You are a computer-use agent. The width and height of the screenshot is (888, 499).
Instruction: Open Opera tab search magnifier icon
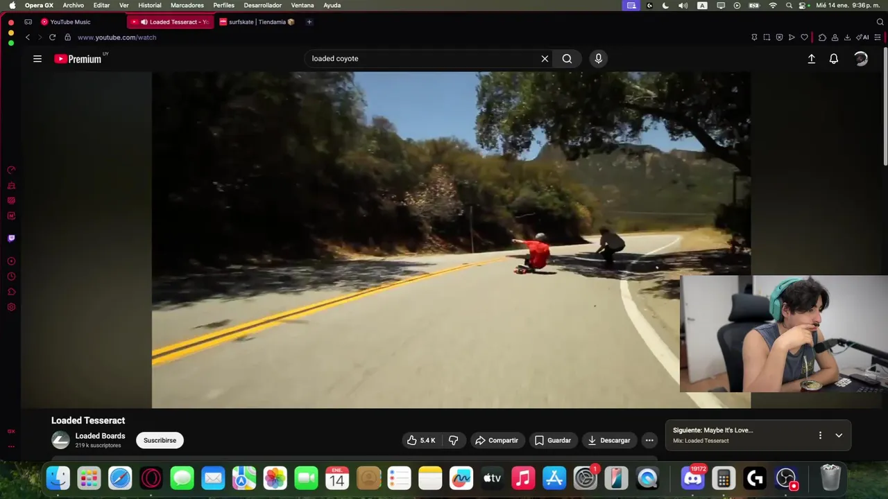(880, 21)
